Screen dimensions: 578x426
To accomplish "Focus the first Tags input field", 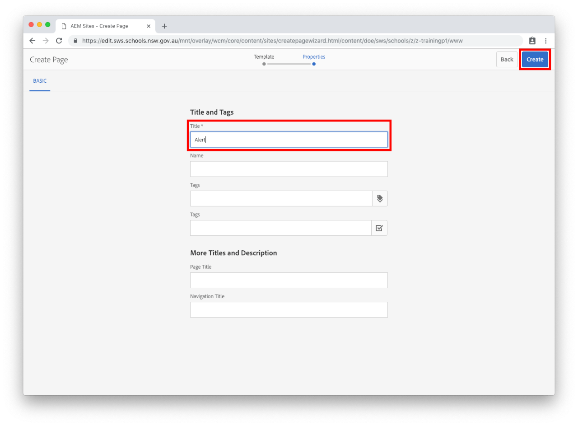I will pyautogui.click(x=281, y=198).
